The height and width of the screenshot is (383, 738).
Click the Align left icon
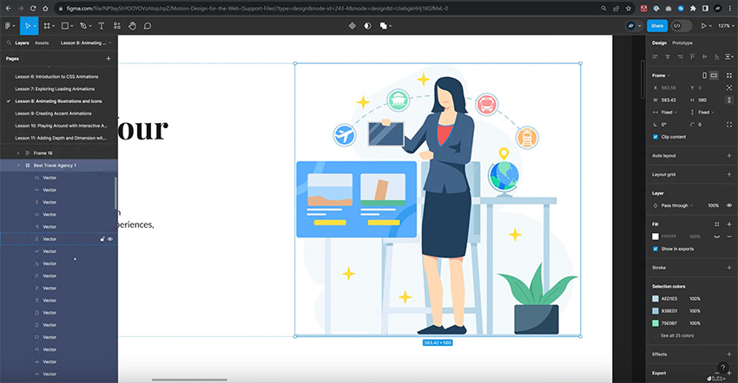click(x=655, y=56)
